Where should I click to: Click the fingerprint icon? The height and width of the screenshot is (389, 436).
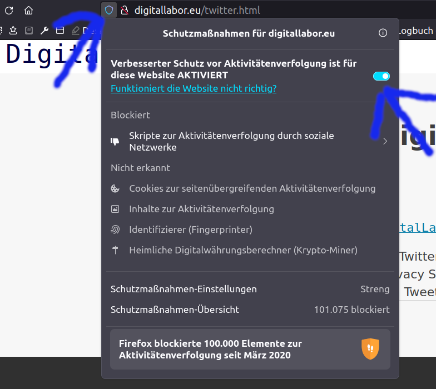click(115, 230)
